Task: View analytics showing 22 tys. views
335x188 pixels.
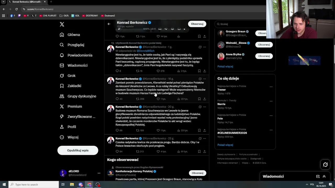Action: (x=183, y=99)
